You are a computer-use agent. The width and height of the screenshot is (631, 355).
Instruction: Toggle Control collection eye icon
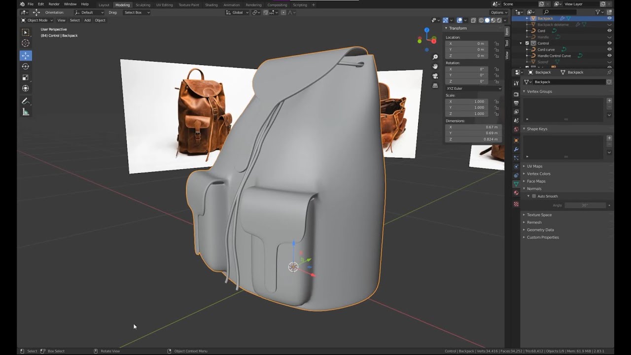tap(609, 43)
